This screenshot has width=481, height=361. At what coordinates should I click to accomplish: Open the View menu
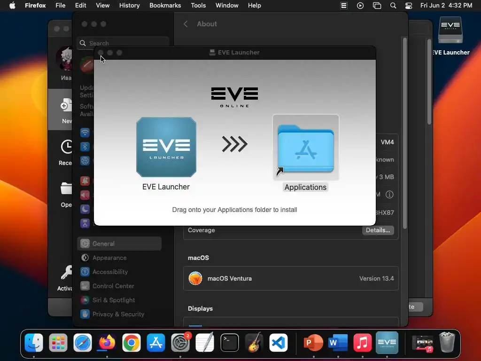pos(102,6)
